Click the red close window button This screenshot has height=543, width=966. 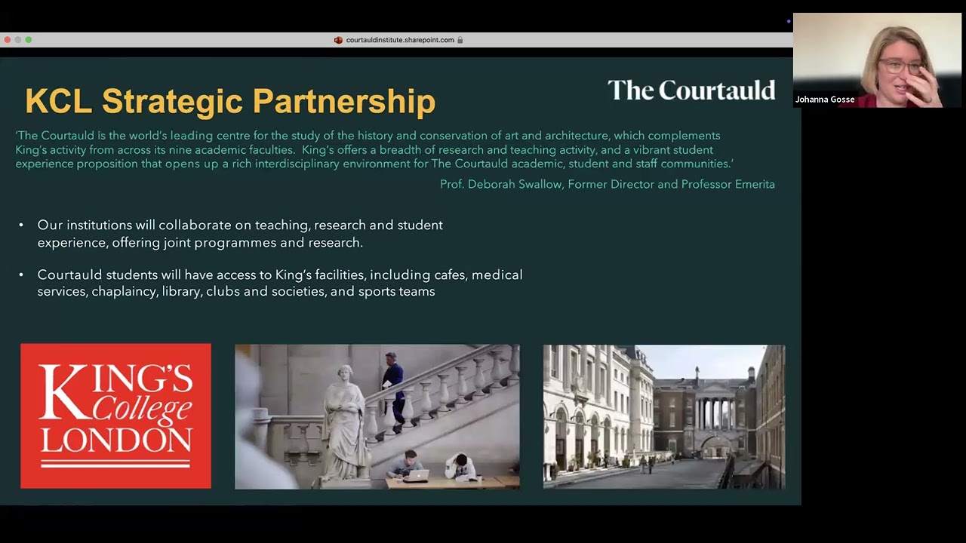click(x=7, y=40)
